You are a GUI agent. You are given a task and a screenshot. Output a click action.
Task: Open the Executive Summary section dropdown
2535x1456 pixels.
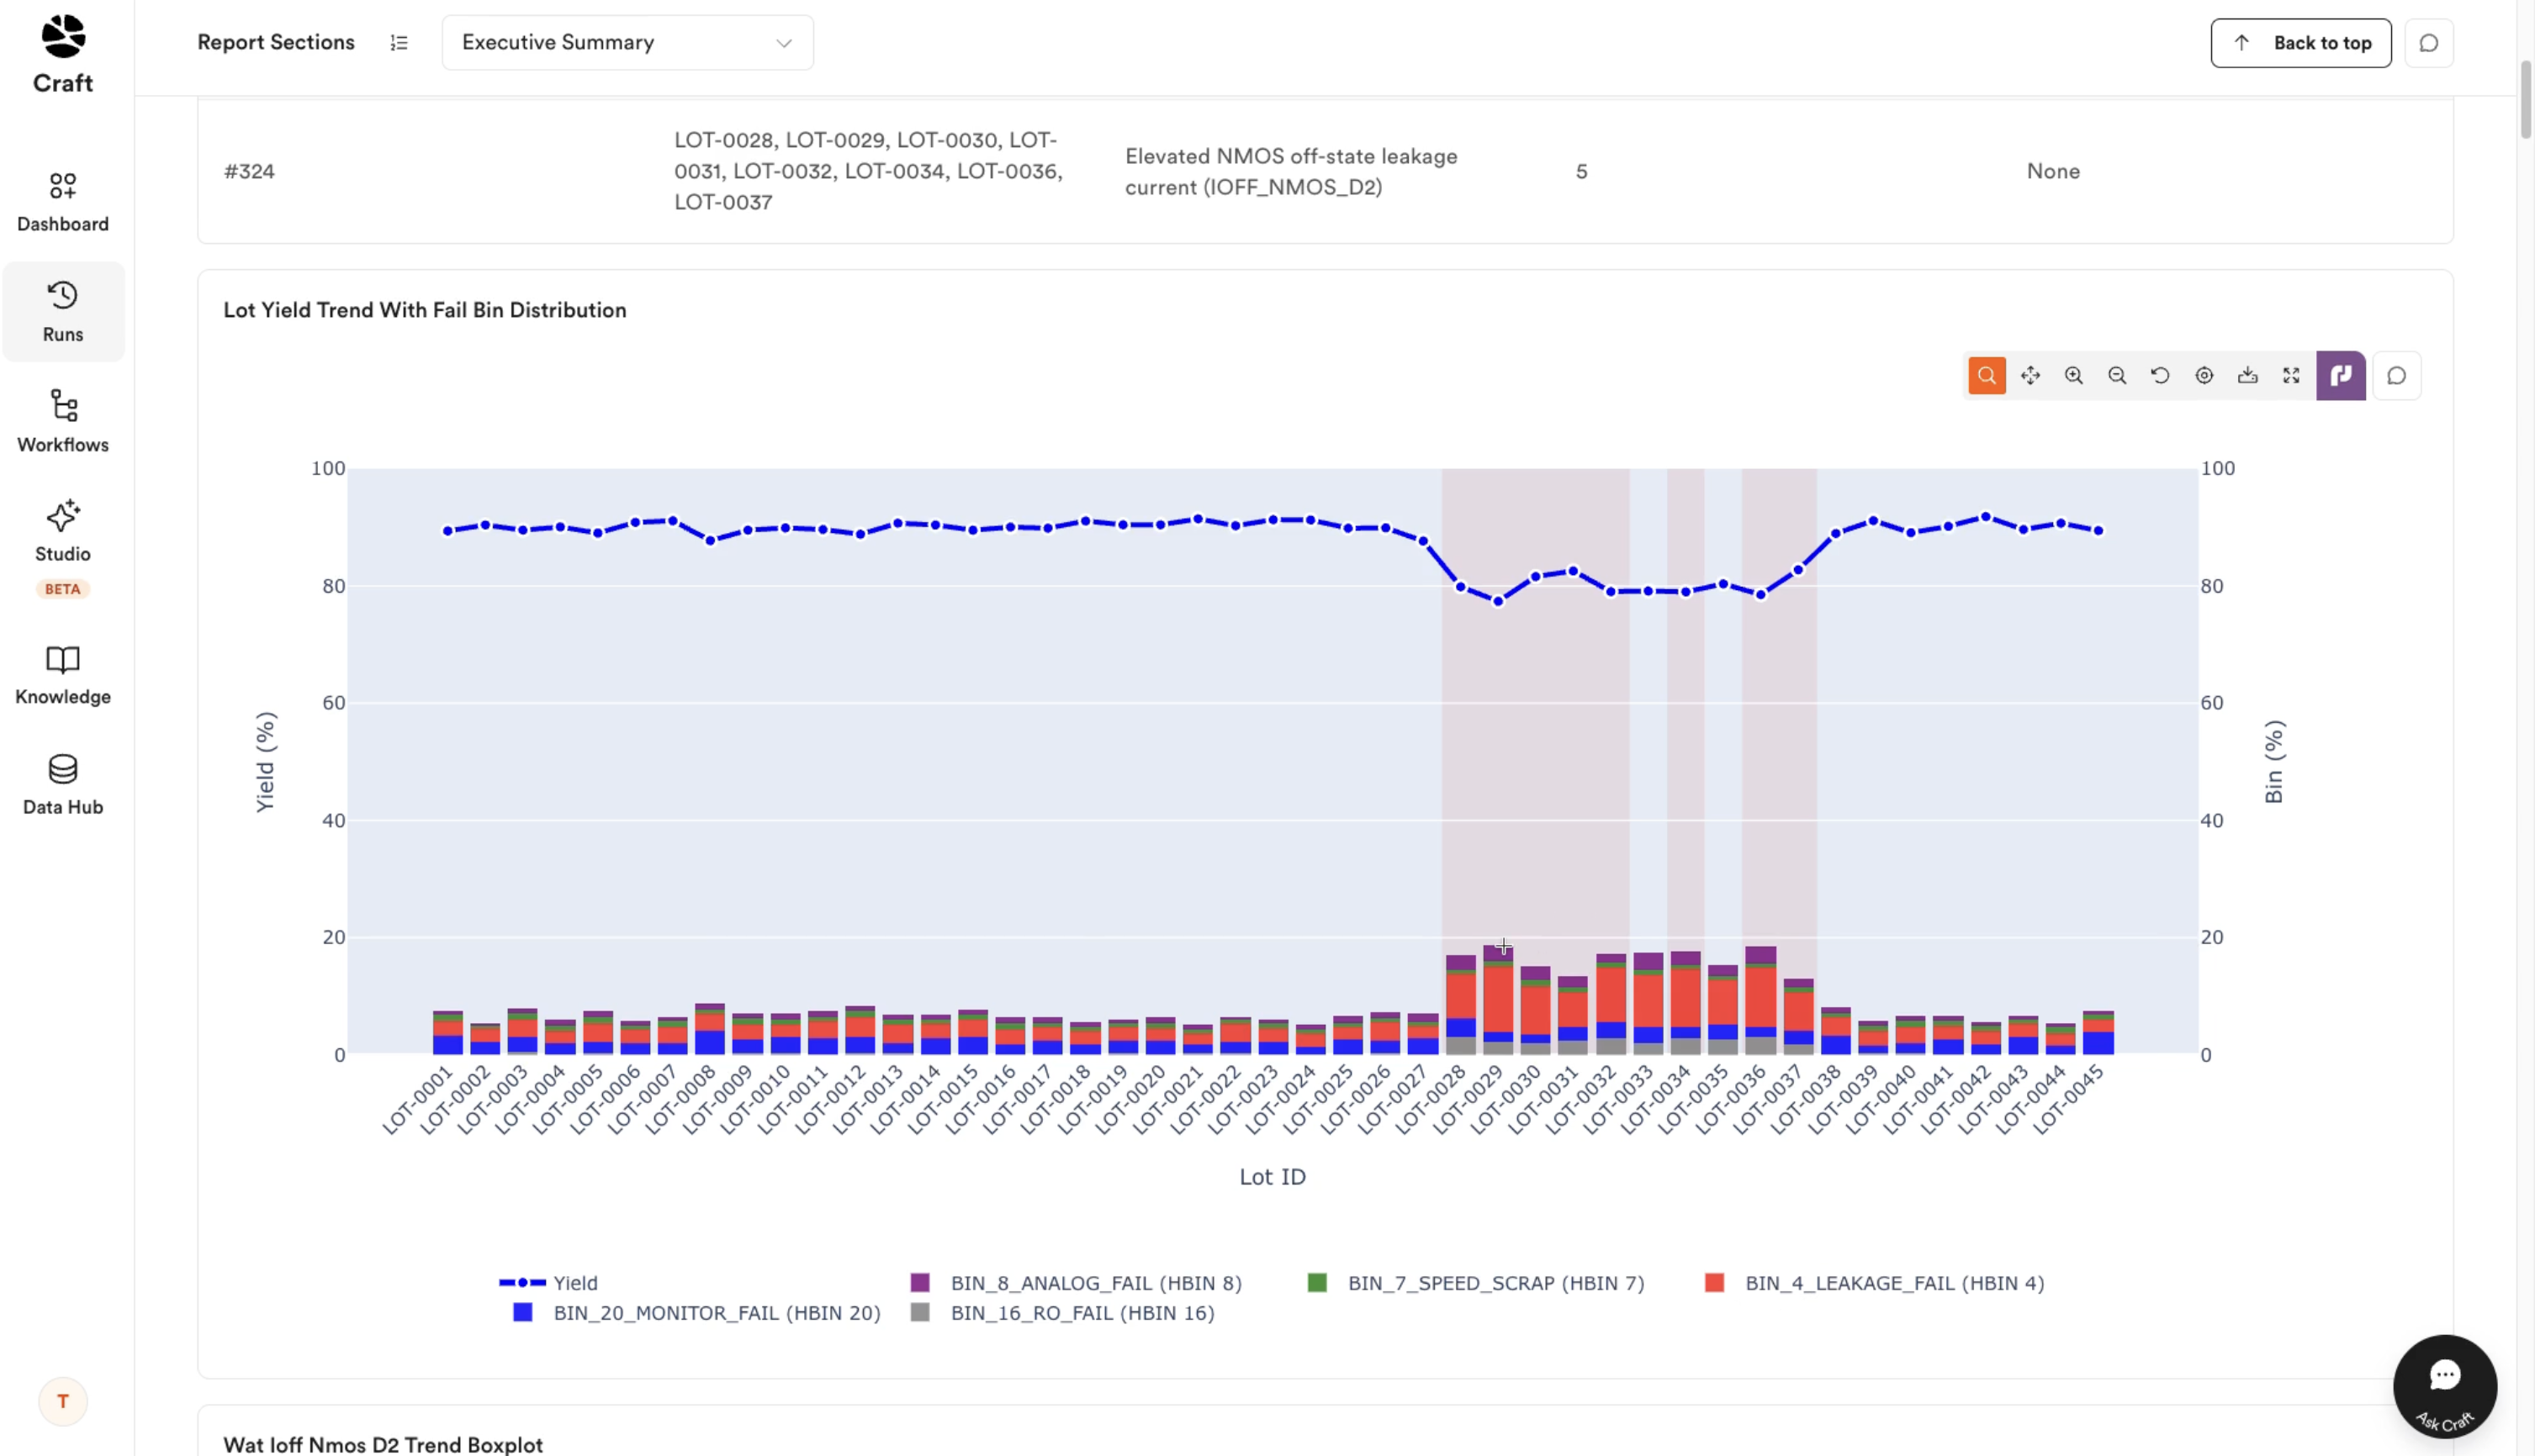pyautogui.click(x=627, y=42)
